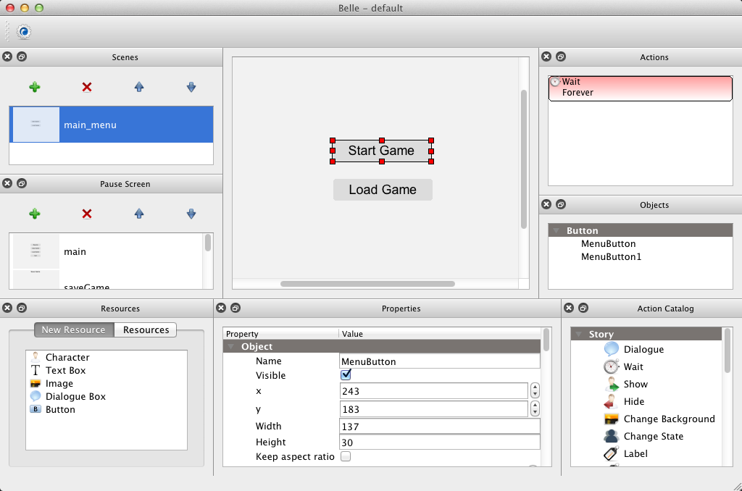
Task: Collapse the Object property group
Action: [231, 347]
